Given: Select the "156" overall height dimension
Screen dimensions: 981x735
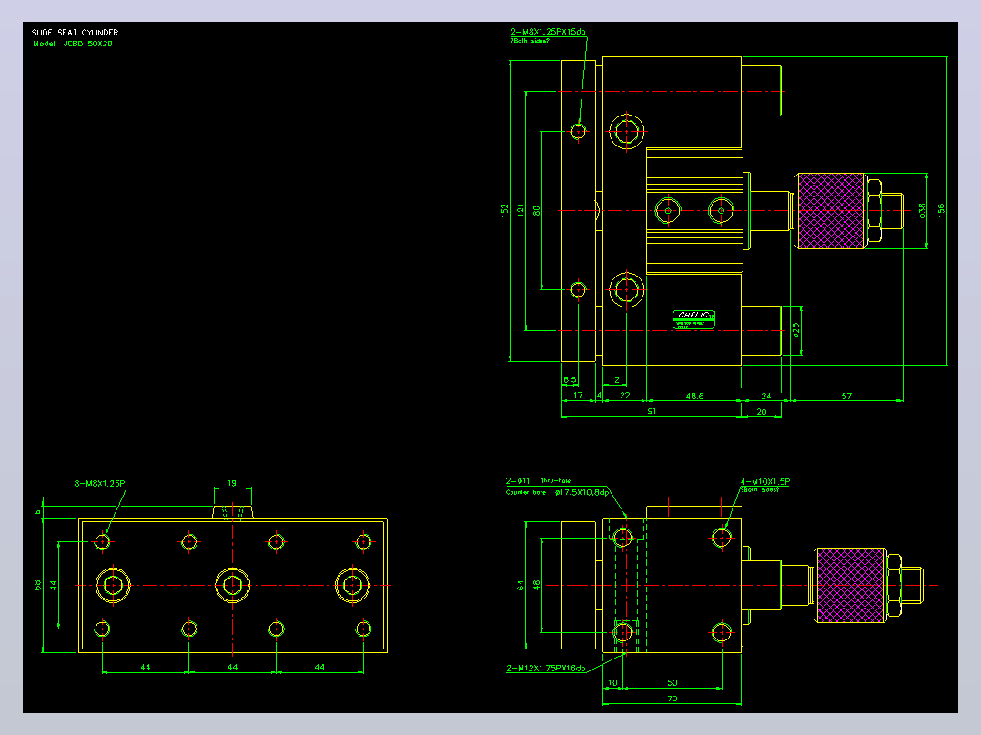Looking at the screenshot, I should (x=941, y=210).
